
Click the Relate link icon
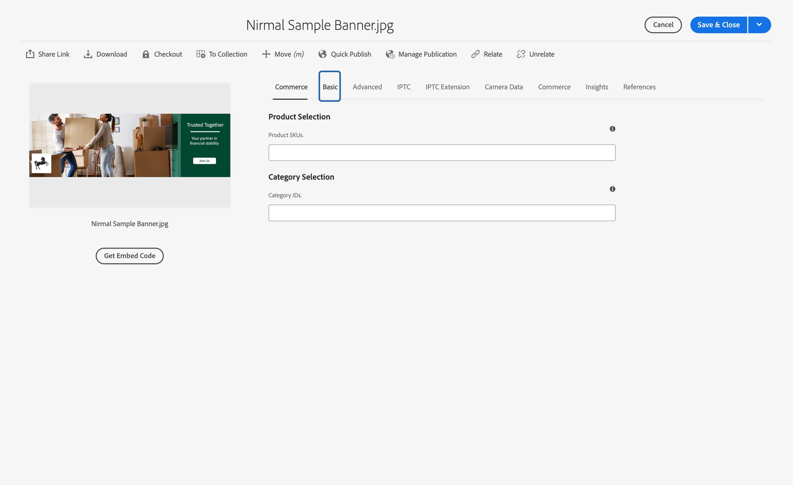coord(475,54)
